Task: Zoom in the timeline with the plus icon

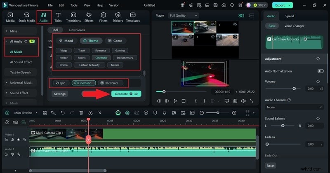Action: pyautogui.click(x=234, y=112)
